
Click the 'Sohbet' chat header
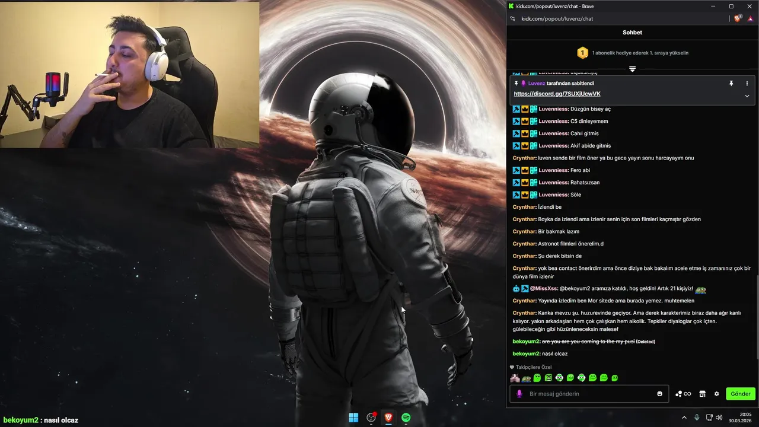(632, 33)
